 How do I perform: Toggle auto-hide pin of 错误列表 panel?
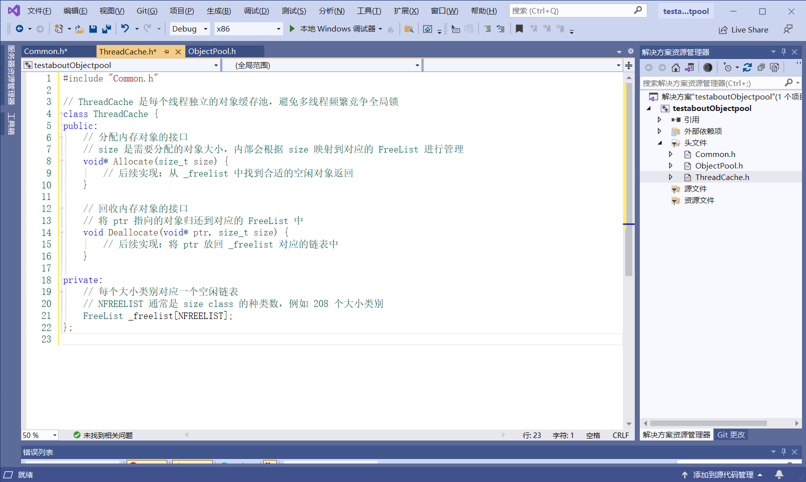coord(784,452)
